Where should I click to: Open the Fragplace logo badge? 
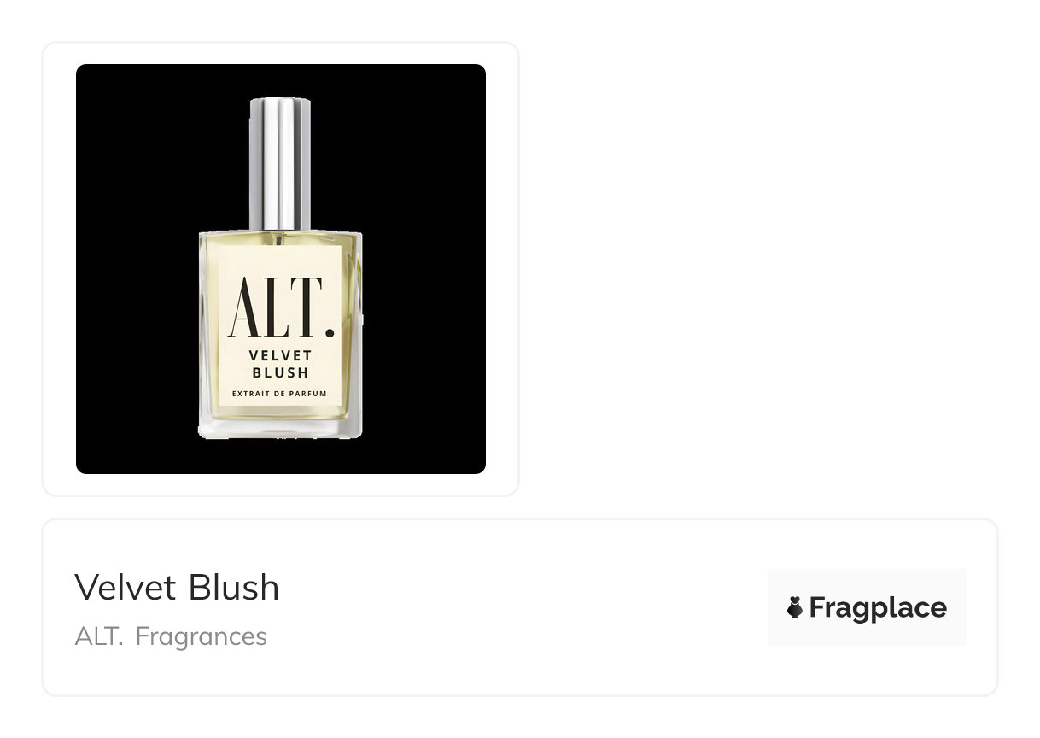pyautogui.click(x=866, y=607)
